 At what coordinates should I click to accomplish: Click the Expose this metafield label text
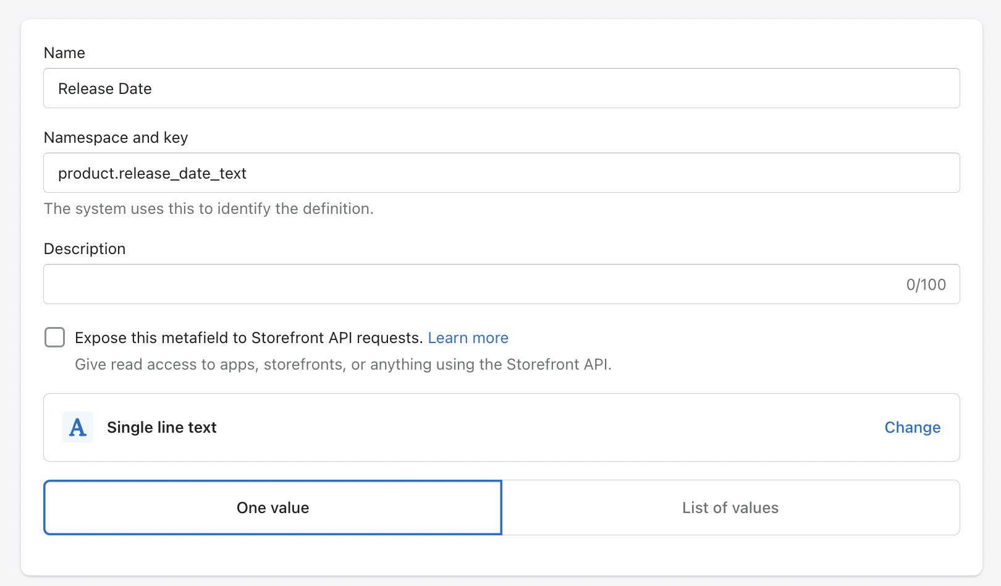pyautogui.click(x=248, y=338)
